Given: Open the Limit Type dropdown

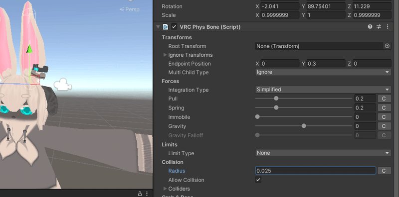Looking at the screenshot, I should (323, 153).
